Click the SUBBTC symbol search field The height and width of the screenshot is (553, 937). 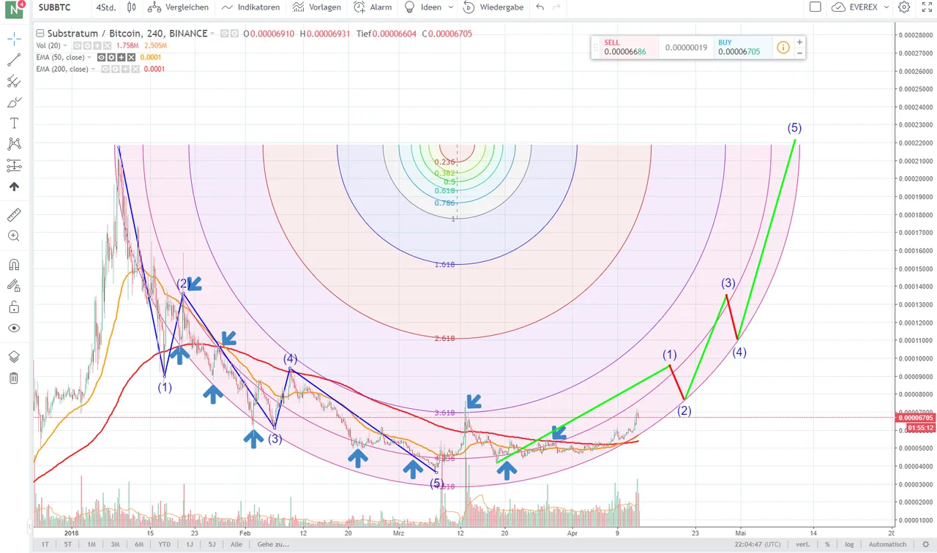pyautogui.click(x=61, y=7)
